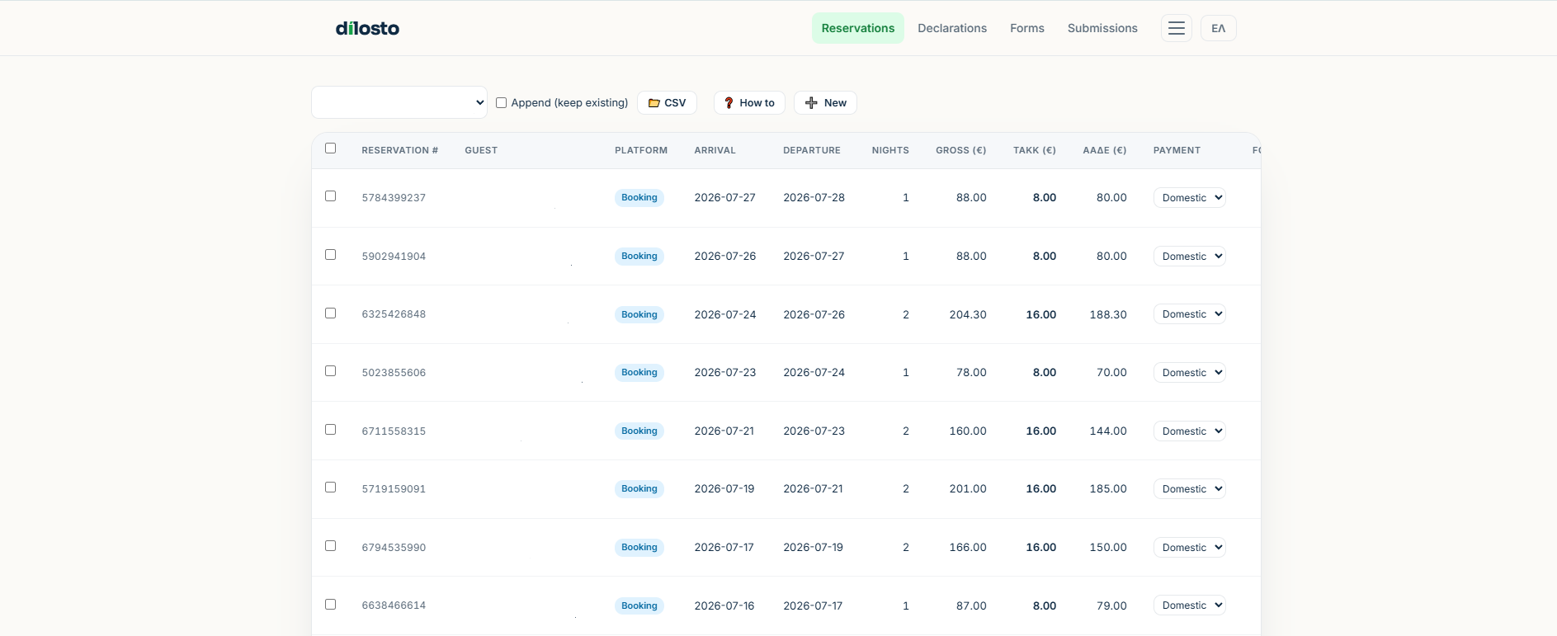Toggle the select-all checkbox in table header

tap(331, 148)
